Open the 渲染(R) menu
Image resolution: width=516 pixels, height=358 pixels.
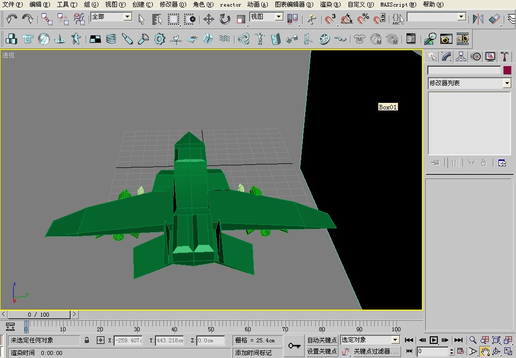click(x=330, y=4)
